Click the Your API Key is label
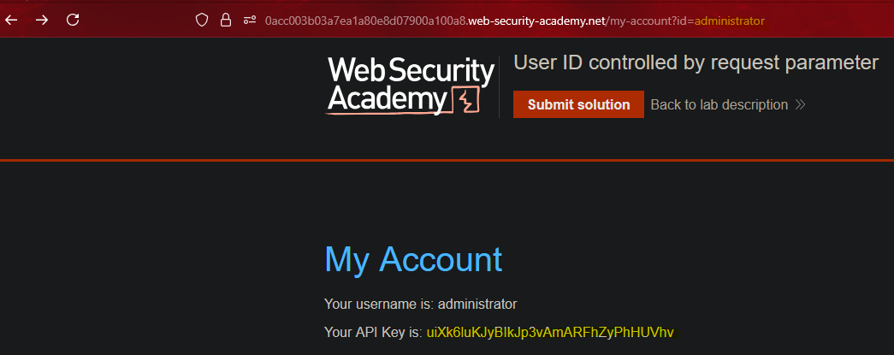Viewport: 894px width, 355px height. coord(373,331)
